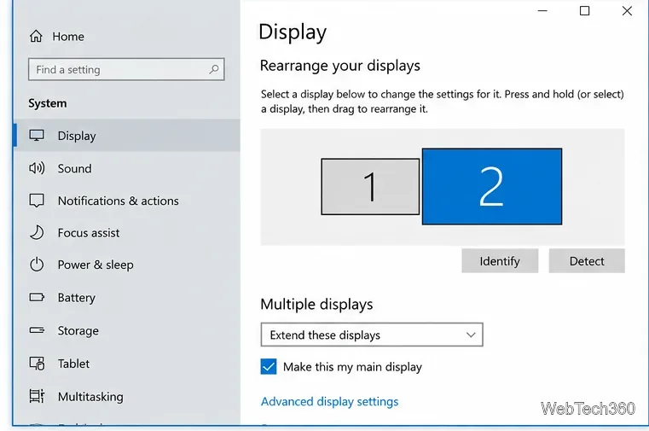Click the Multitasking icon in sidebar
The height and width of the screenshot is (431, 649).
[37, 396]
